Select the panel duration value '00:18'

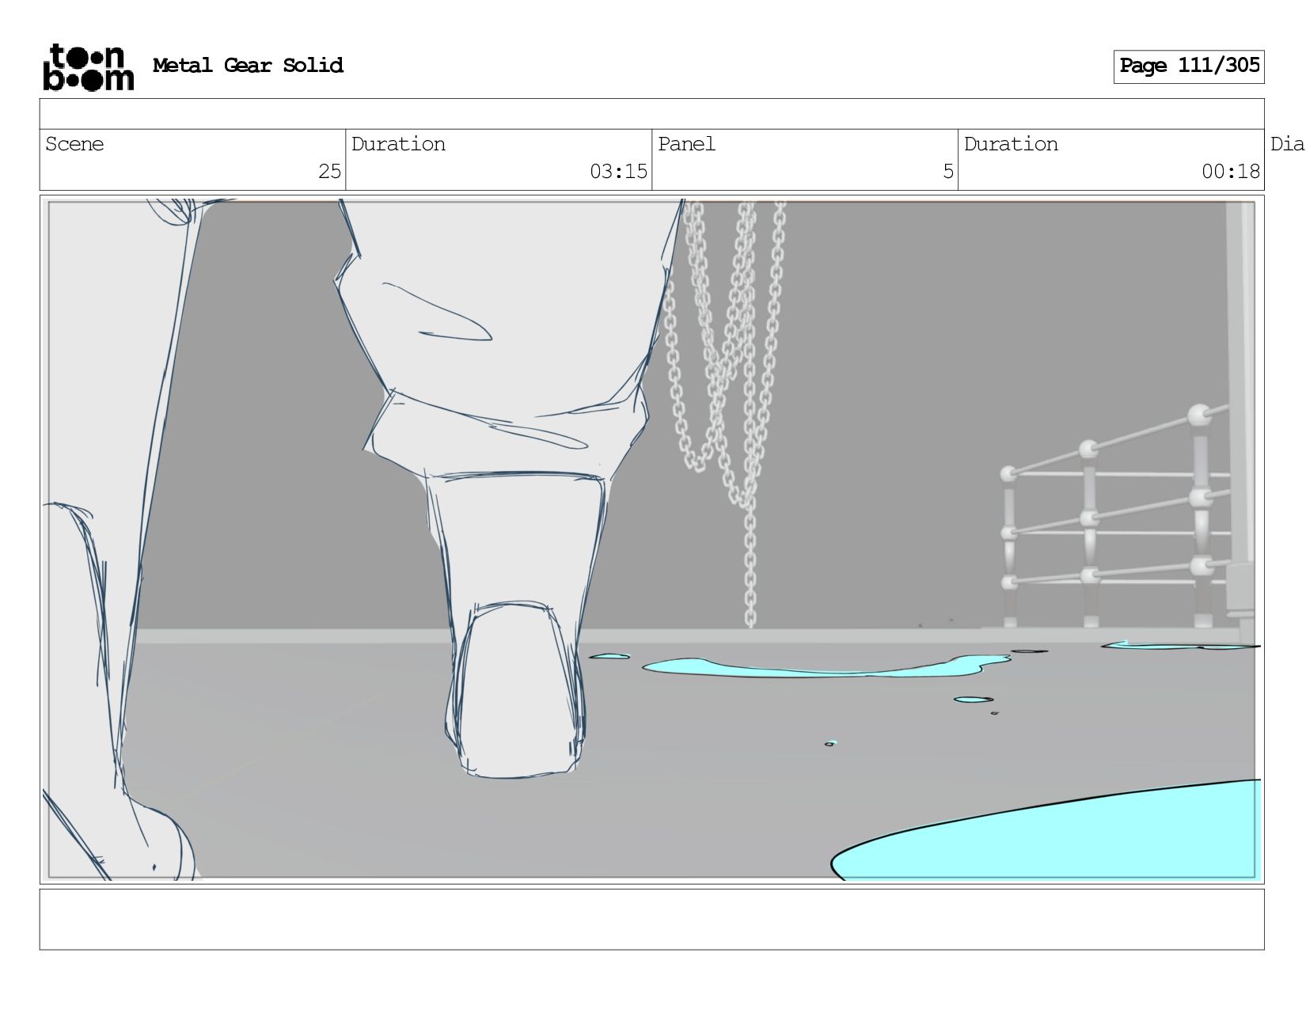pos(1230,172)
